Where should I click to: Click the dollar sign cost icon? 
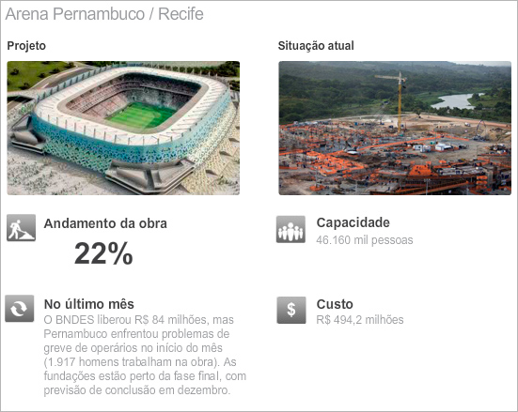tap(291, 310)
